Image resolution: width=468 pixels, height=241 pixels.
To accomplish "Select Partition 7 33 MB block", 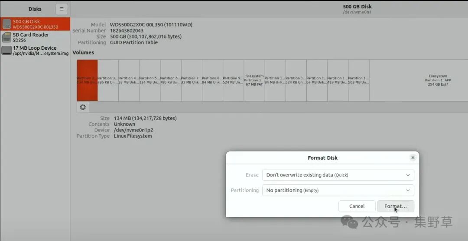I will coord(192,80).
